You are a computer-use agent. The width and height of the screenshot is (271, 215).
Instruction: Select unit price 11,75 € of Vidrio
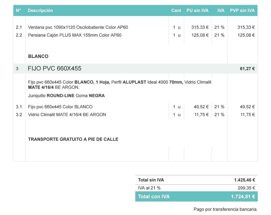[x=201, y=115]
